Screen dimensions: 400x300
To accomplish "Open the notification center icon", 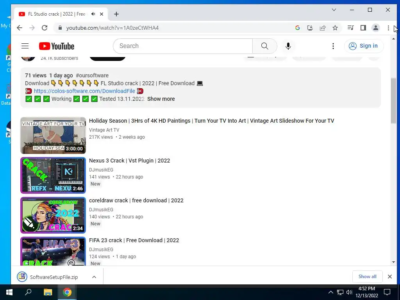I will tap(387, 292).
